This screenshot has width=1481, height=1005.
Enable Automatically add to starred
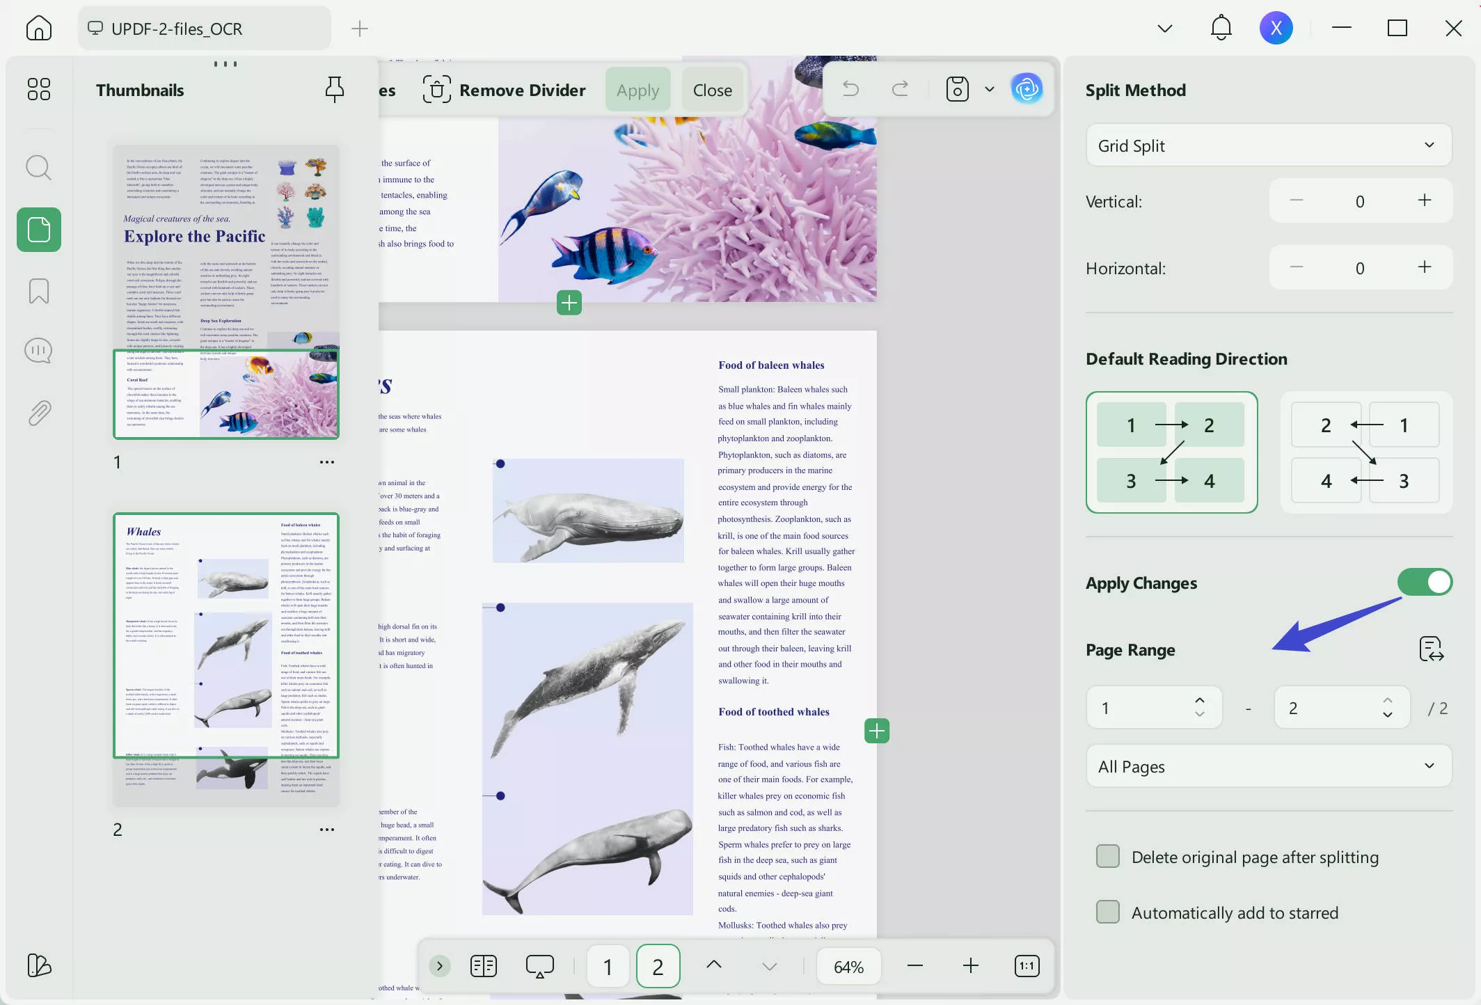click(x=1108, y=912)
